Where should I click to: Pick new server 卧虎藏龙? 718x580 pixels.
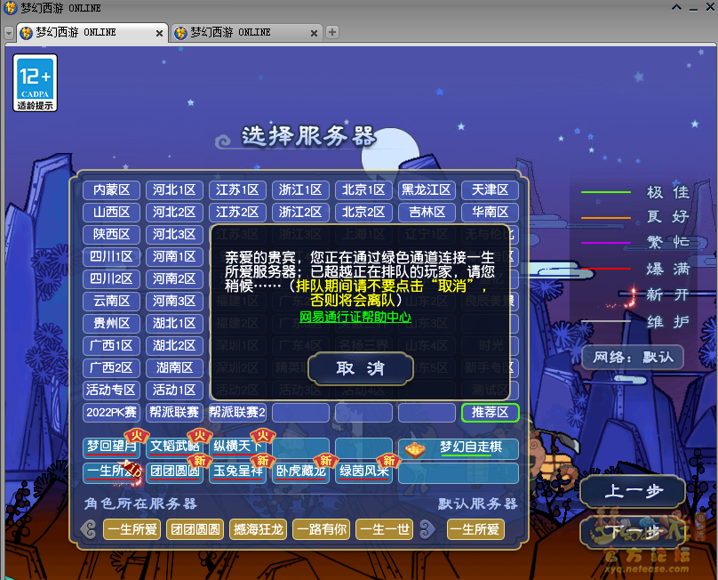click(301, 471)
